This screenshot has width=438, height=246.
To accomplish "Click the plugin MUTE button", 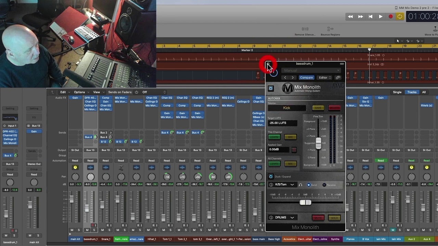I will pyautogui.click(x=318, y=218).
